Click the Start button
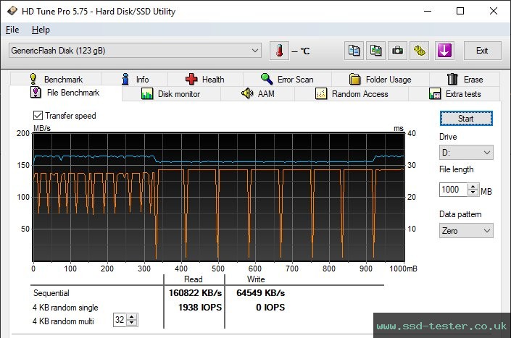 (x=466, y=119)
